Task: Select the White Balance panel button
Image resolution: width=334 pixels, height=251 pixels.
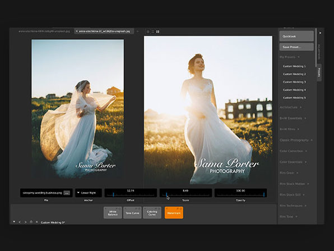Action: pos(113,213)
